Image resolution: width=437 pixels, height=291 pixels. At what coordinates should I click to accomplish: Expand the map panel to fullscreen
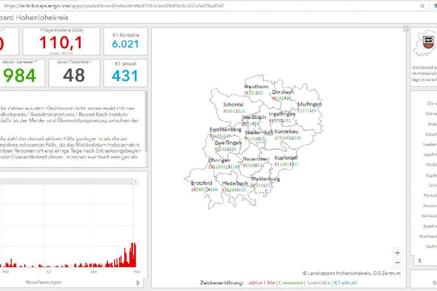pyautogui.click(x=406, y=29)
